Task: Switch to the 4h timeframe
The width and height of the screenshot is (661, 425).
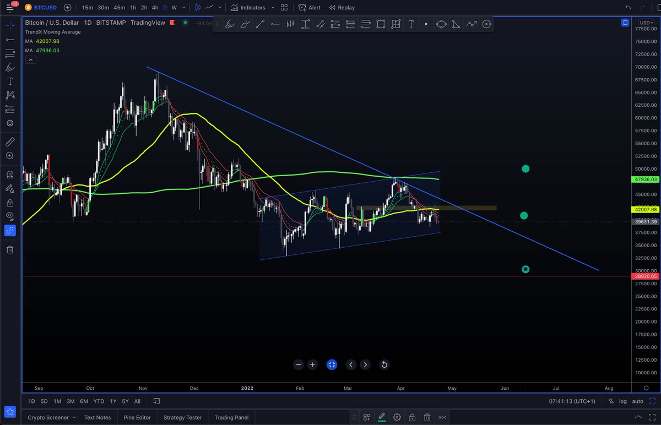Action: point(155,8)
